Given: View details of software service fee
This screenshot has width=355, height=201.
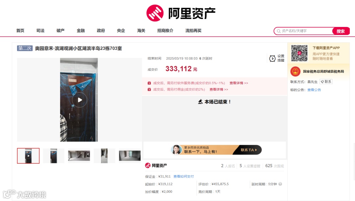Looking at the screenshot, I should 239,83.
